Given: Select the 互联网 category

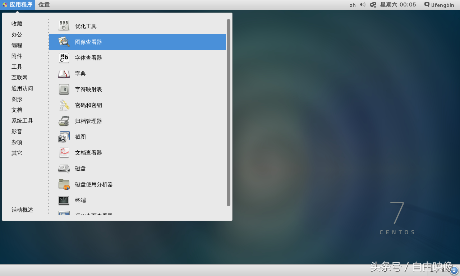Looking at the screenshot, I should click(19, 78).
